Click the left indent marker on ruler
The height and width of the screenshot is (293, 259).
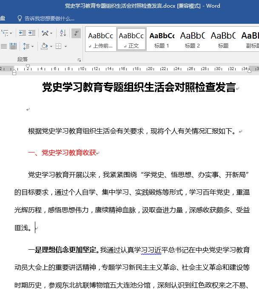(14, 72)
